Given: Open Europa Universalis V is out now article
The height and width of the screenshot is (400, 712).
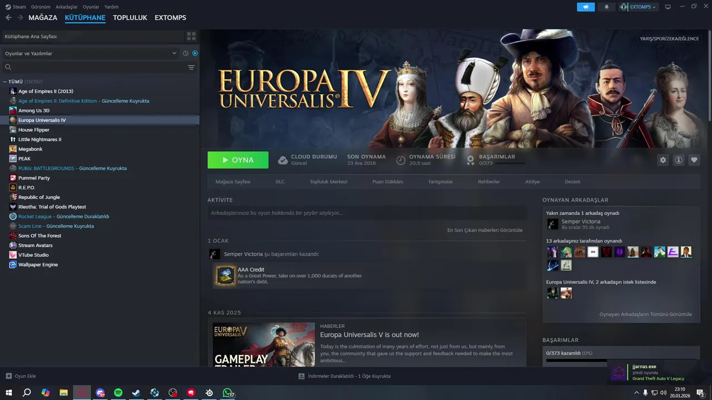Looking at the screenshot, I should tap(369, 334).
